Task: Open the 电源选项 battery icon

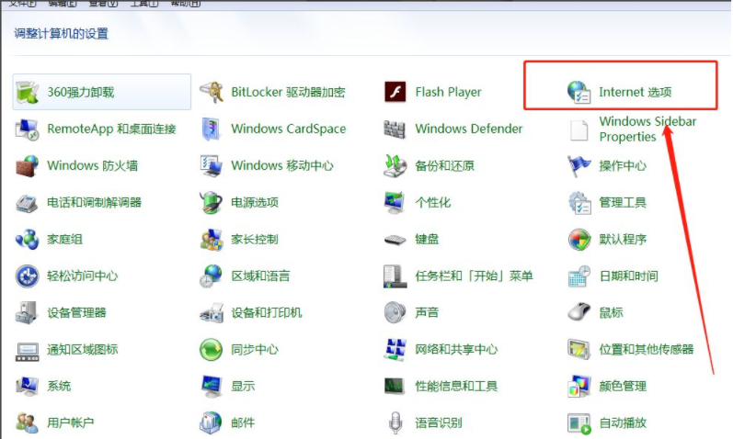Action: point(212,202)
